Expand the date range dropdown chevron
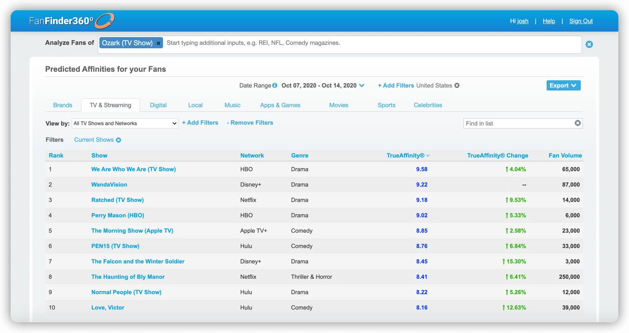The image size is (629, 333). [362, 85]
